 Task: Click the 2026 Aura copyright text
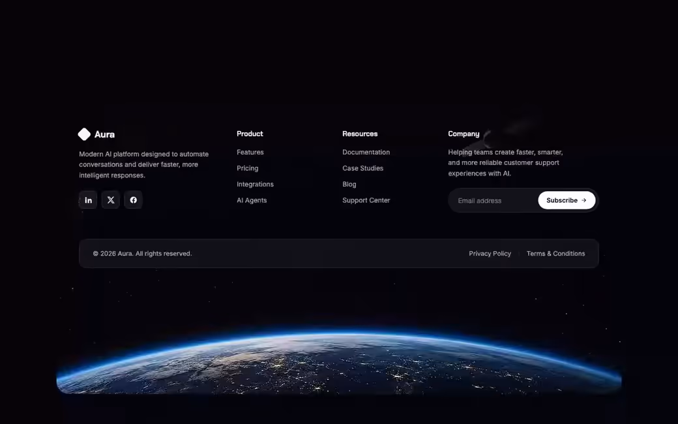point(142,254)
